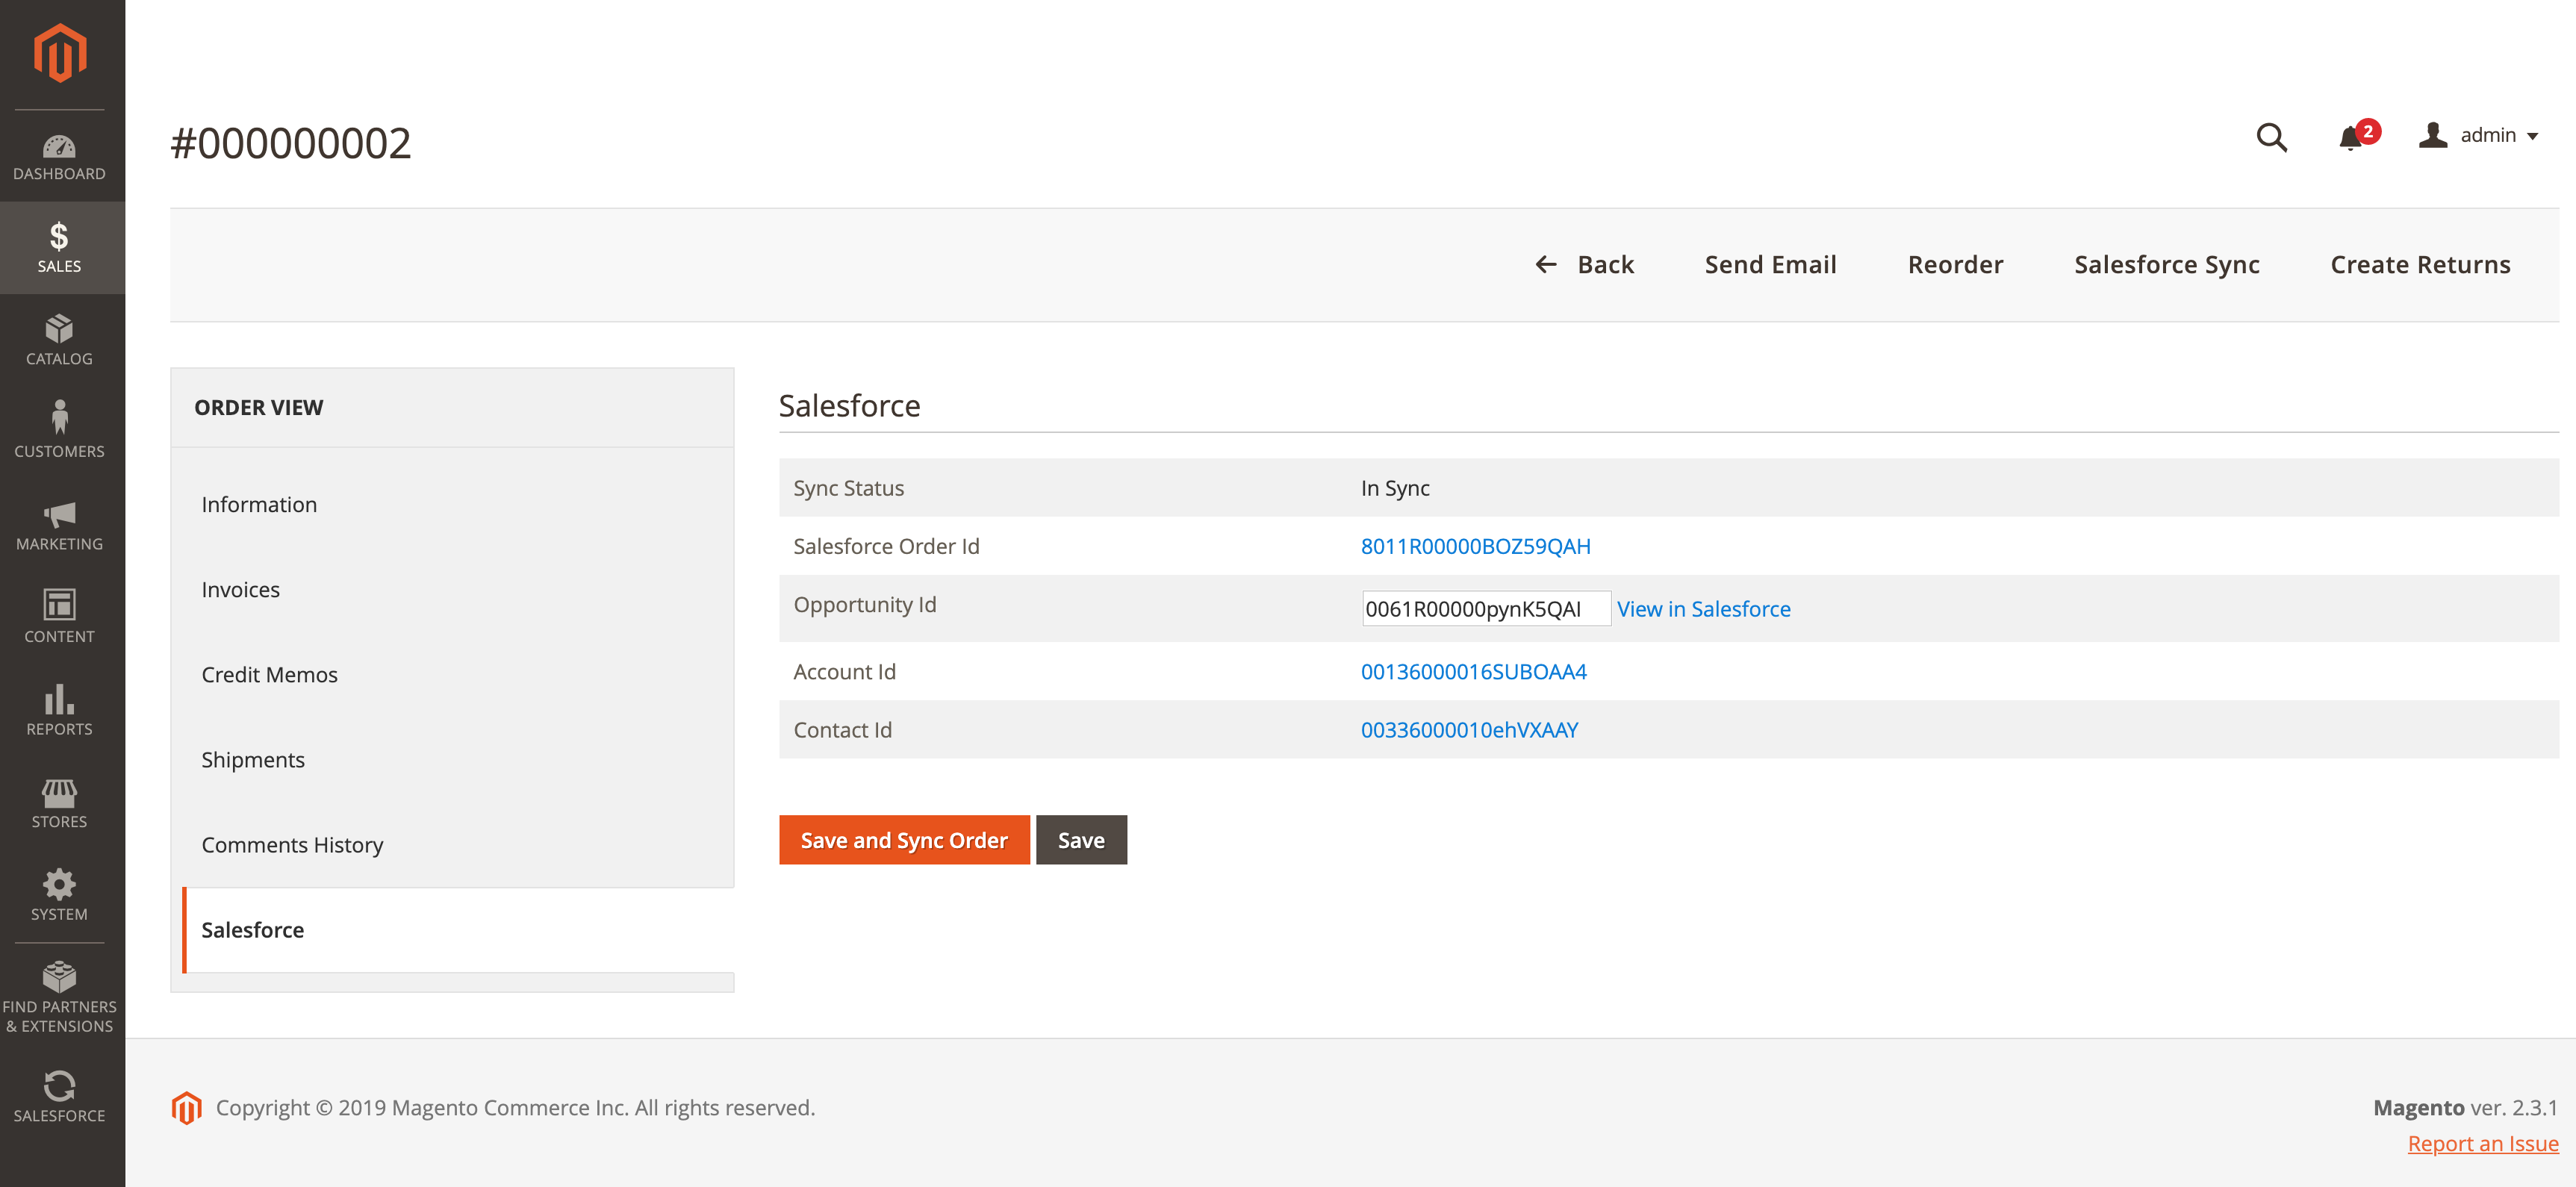Open the notifications bell icon
This screenshot has height=1187, width=2576.
pyautogui.click(x=2350, y=138)
